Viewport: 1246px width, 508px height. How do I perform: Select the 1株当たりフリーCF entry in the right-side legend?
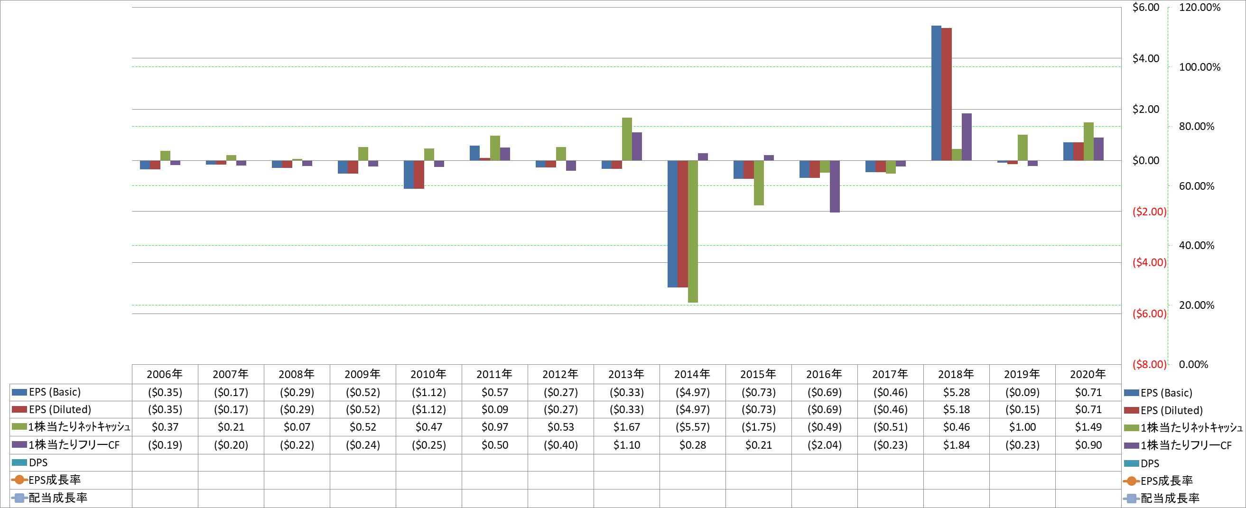(1178, 446)
